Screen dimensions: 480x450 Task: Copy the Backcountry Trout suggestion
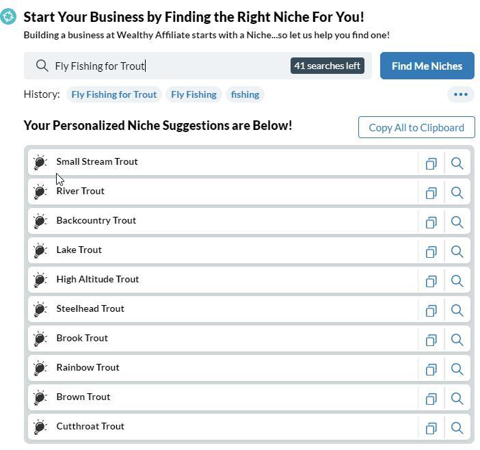point(431,222)
